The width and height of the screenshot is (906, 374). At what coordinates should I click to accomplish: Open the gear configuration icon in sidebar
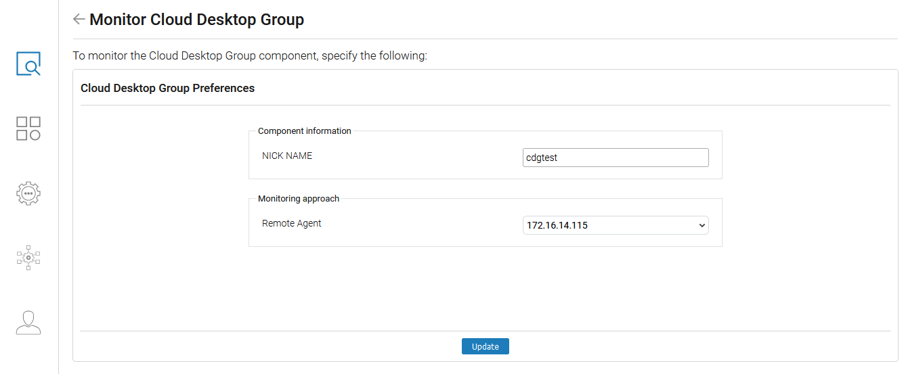pos(28,193)
